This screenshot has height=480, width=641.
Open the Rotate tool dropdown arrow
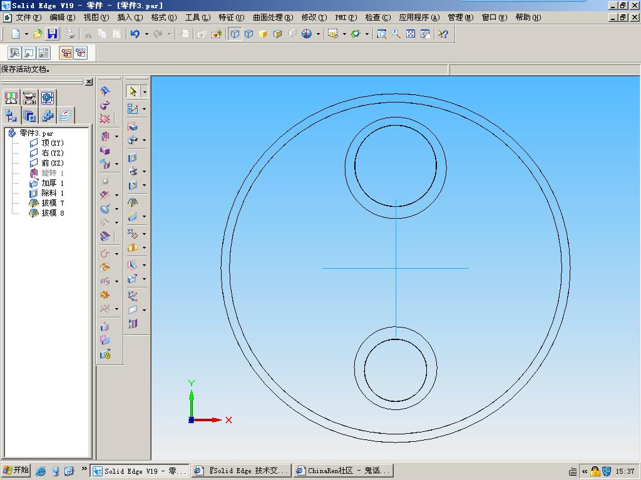coord(367,34)
